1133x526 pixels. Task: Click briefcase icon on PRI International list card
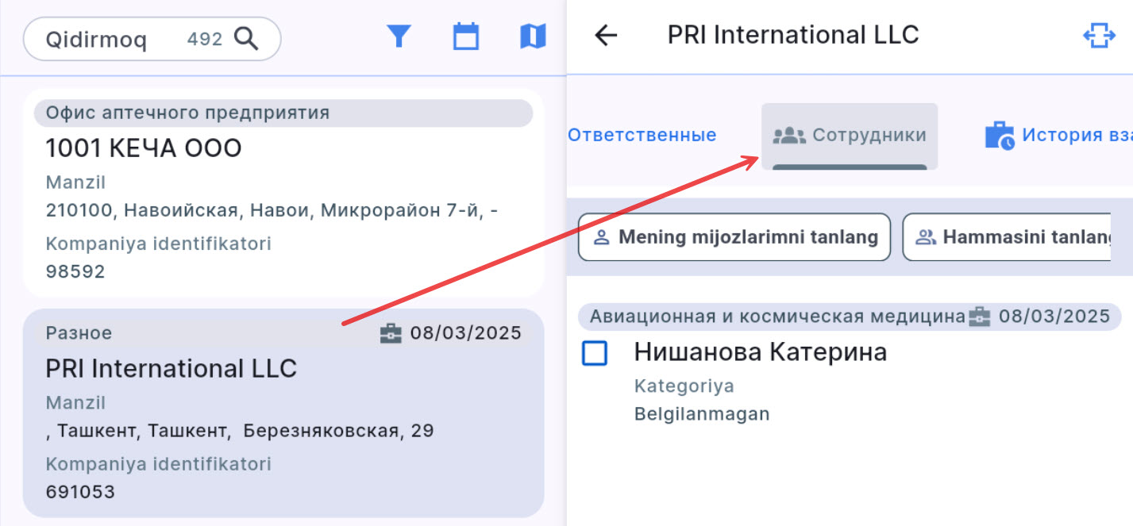pyautogui.click(x=391, y=333)
